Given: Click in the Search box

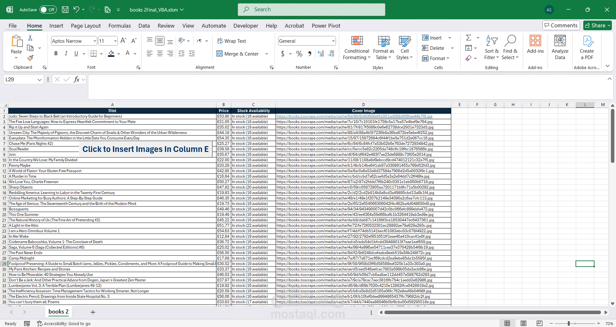Looking at the screenshot, I should [x=311, y=10].
